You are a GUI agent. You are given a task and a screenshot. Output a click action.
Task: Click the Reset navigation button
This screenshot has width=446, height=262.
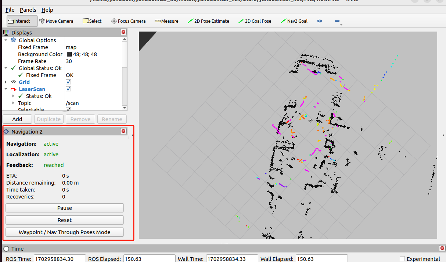pos(65,220)
